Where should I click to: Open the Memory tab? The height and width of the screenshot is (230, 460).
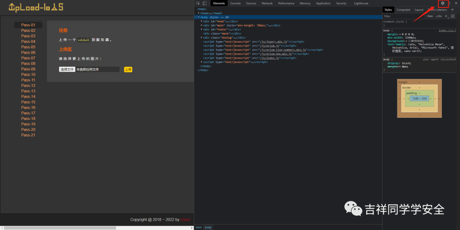[305, 3]
